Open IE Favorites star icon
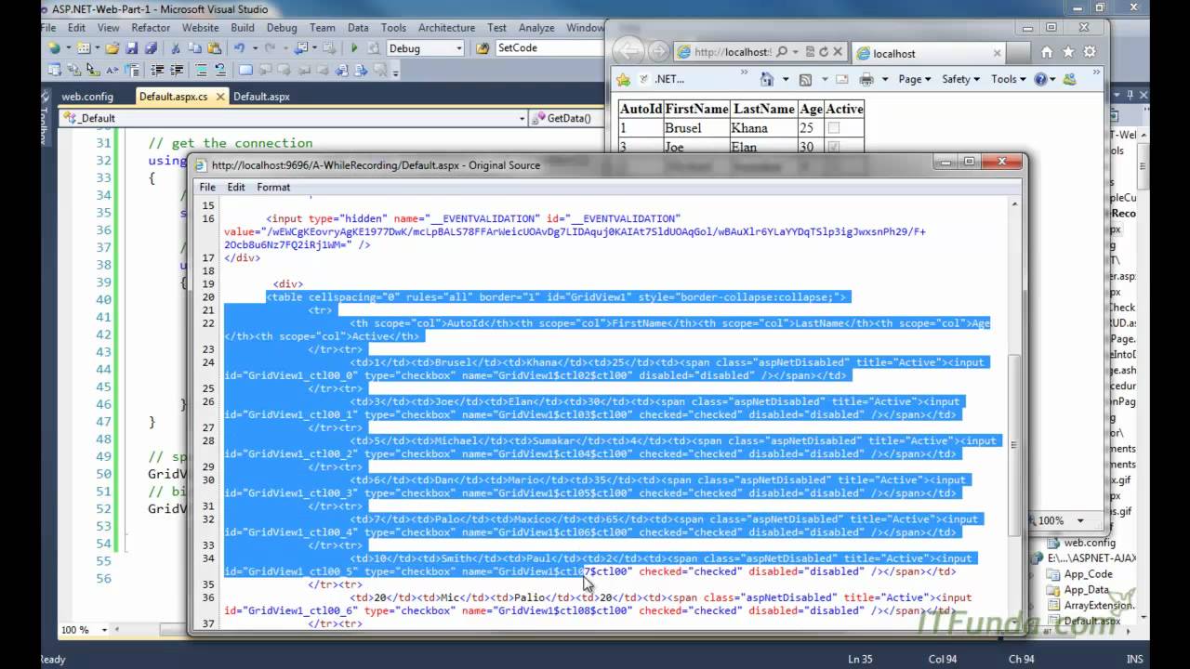1190x669 pixels. click(x=1068, y=52)
